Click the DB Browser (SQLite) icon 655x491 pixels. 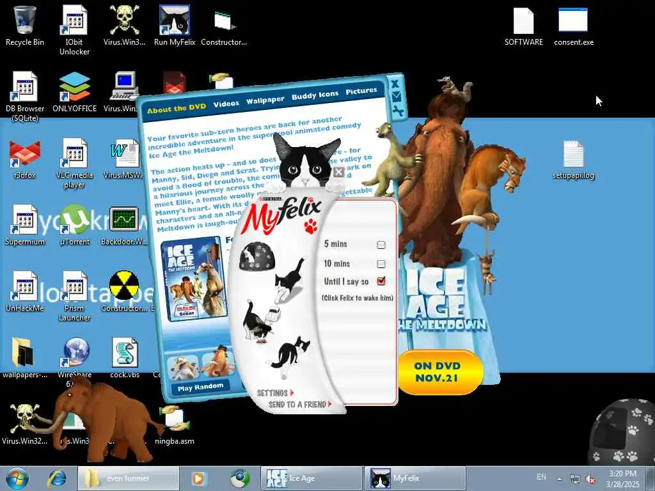[25, 97]
